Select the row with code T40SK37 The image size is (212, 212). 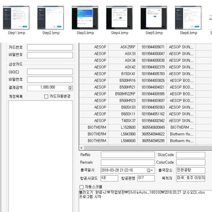point(146,121)
